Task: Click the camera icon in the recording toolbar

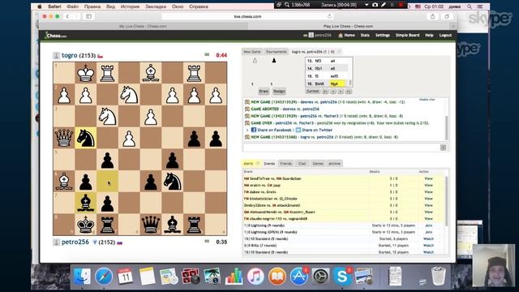Action: [x=375, y=5]
